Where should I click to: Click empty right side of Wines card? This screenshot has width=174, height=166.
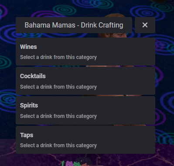126,52
